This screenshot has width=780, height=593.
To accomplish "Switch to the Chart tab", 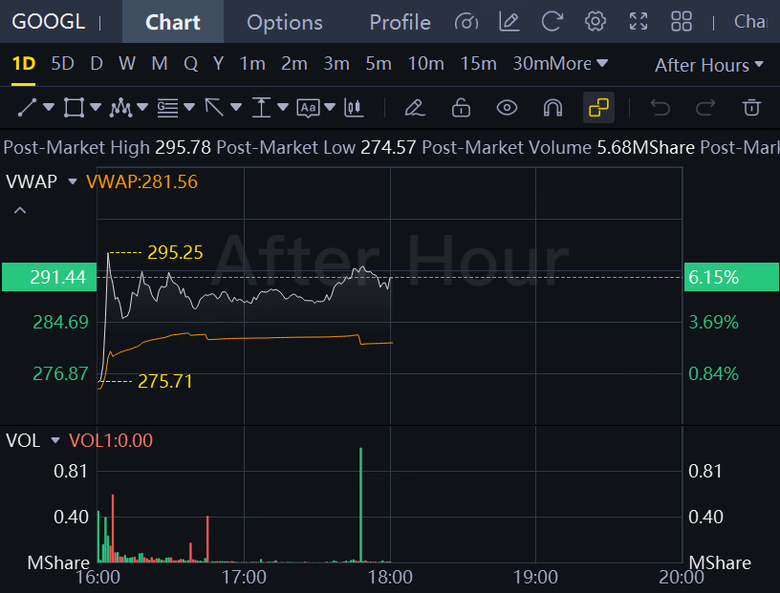I will (173, 22).
